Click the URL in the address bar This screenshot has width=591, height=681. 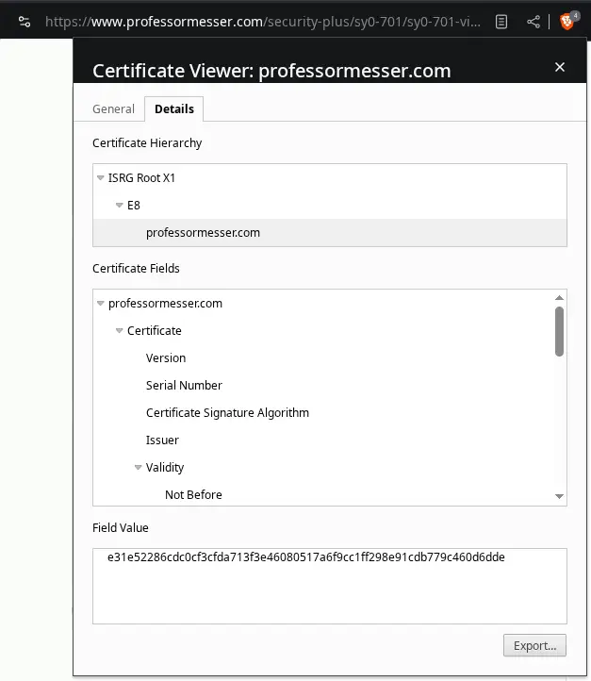264,21
